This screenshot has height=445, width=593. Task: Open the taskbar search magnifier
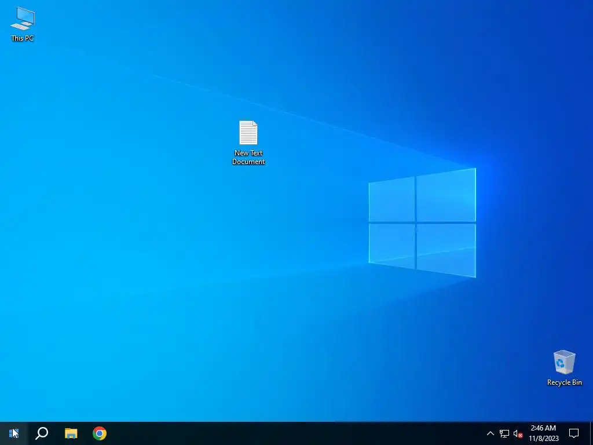click(x=42, y=433)
